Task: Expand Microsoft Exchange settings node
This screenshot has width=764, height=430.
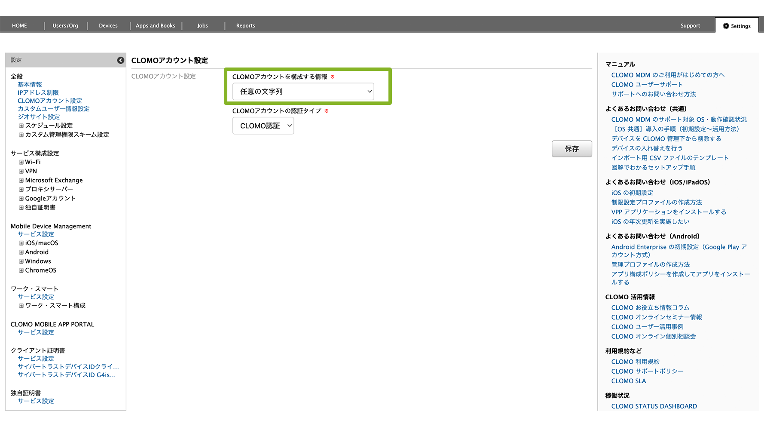Action: [21, 181]
